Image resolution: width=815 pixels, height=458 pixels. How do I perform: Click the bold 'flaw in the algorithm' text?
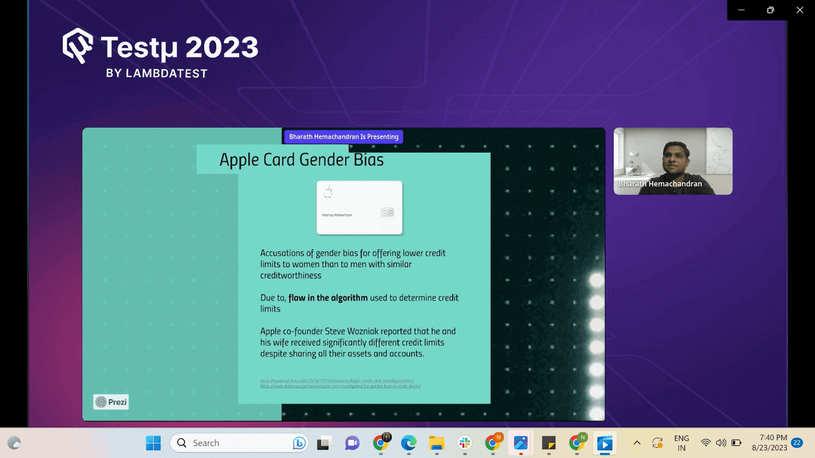click(328, 298)
